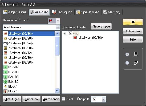Screen dimensions: 146x106
Task: Click the red icon beside Stellwerk (02/36) list entry
Action: [x=6, y=34]
